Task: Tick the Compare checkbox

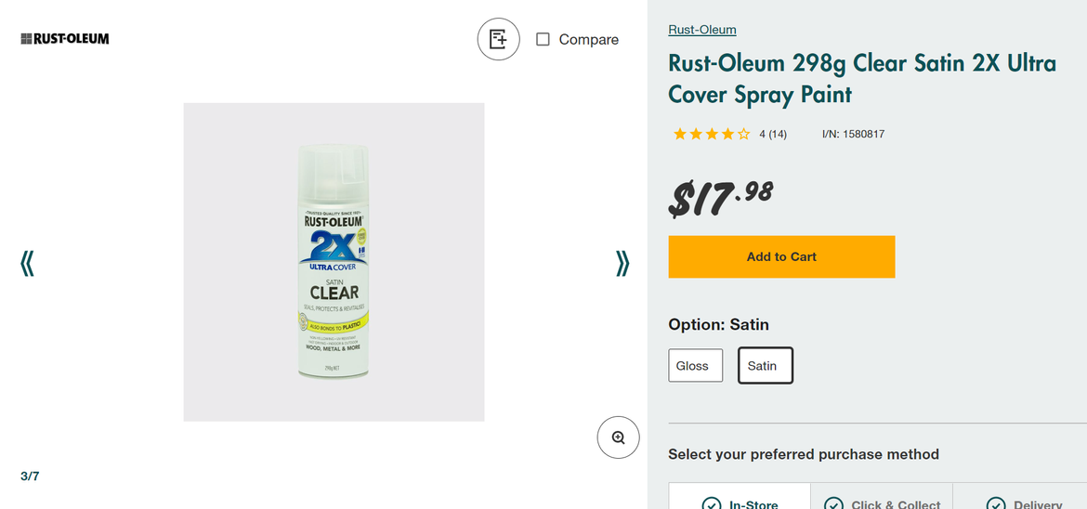Action: point(543,39)
